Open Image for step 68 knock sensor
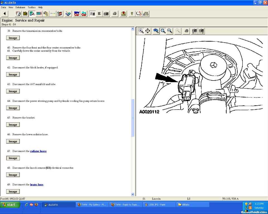 click(x=13, y=175)
